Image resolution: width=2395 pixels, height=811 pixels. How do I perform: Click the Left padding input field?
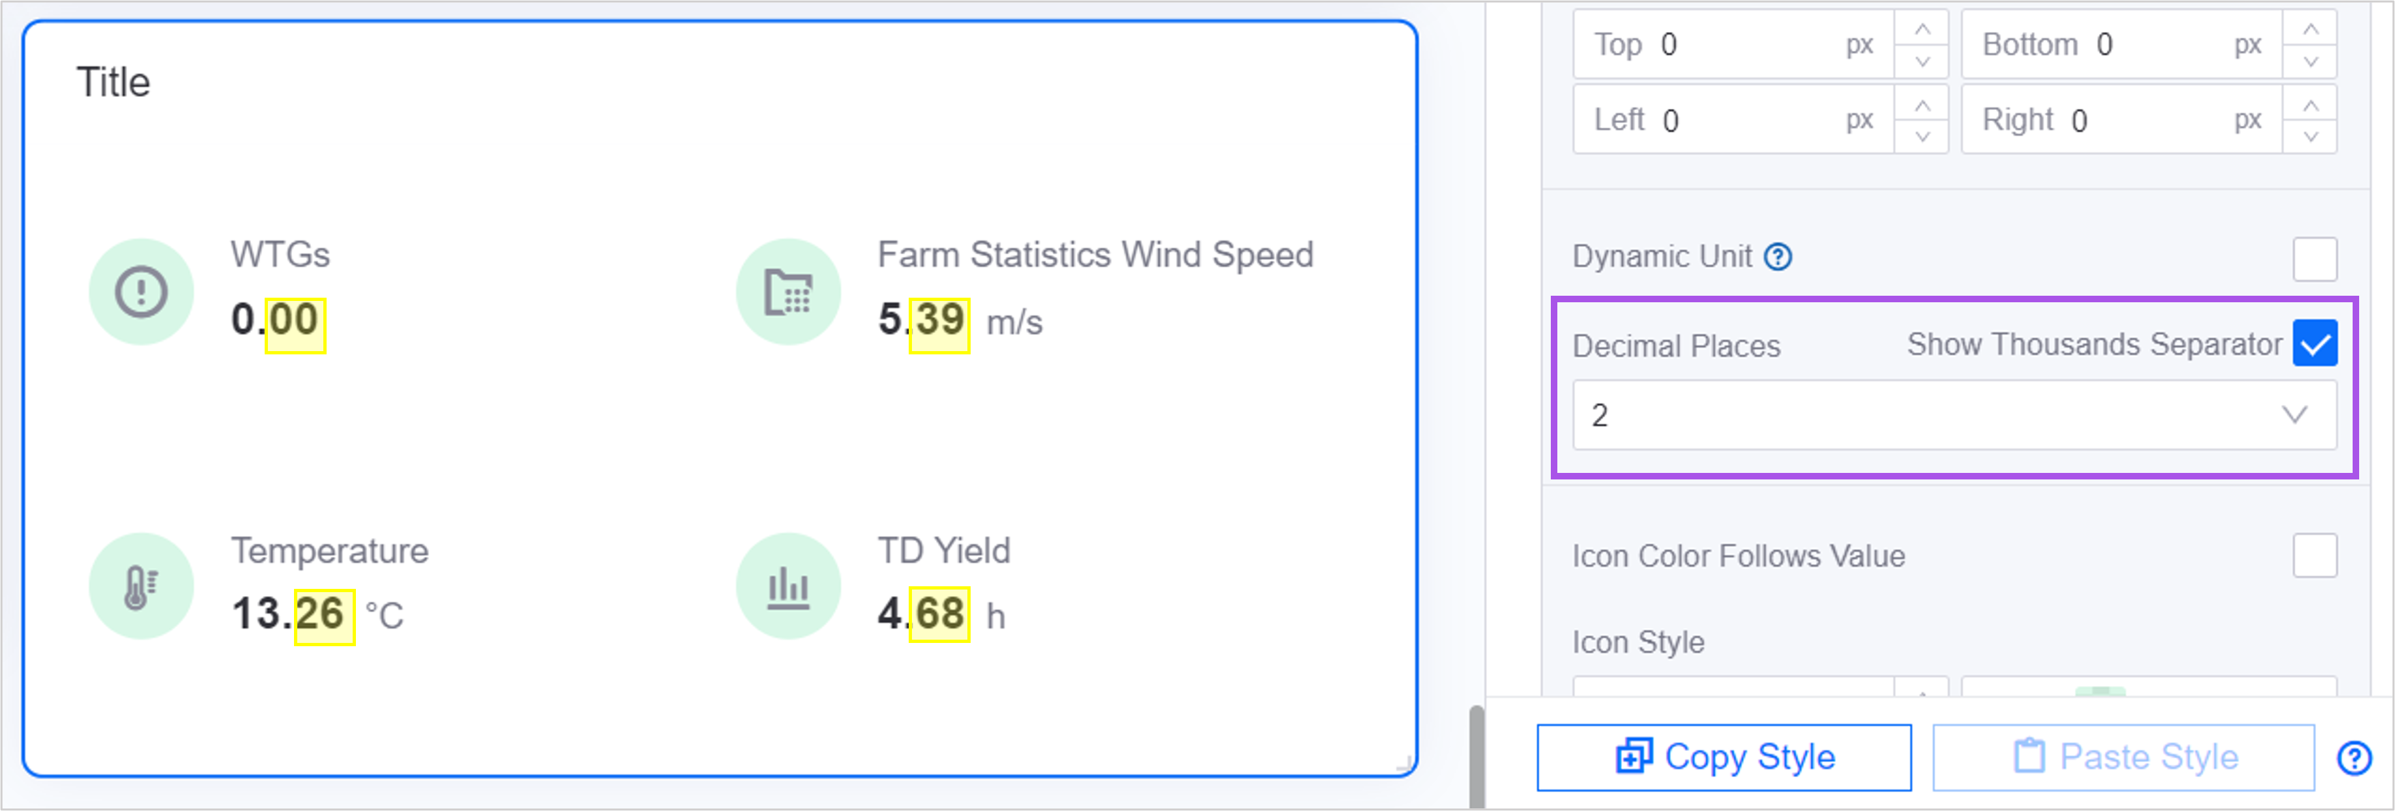click(1748, 119)
